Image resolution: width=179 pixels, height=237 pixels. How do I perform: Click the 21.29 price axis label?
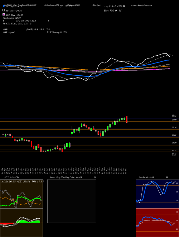tap(174, 143)
